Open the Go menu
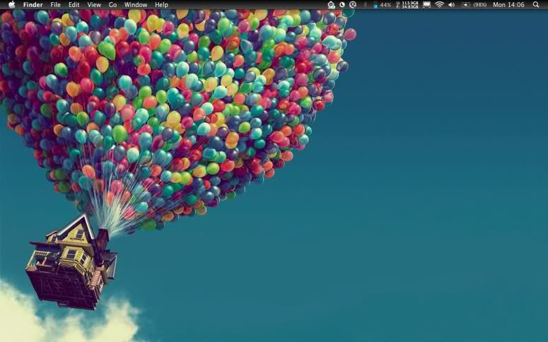548x342 pixels. 112,5
